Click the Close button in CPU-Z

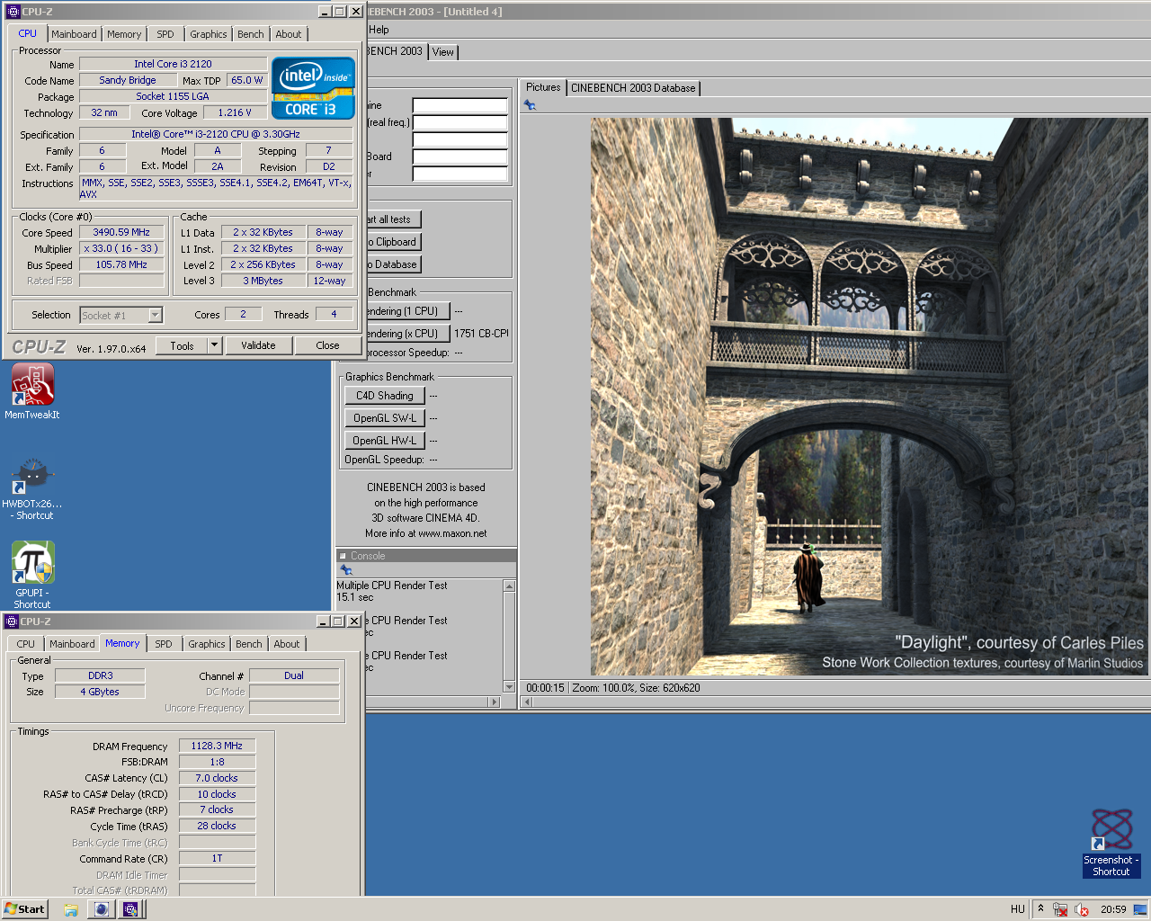pos(327,345)
